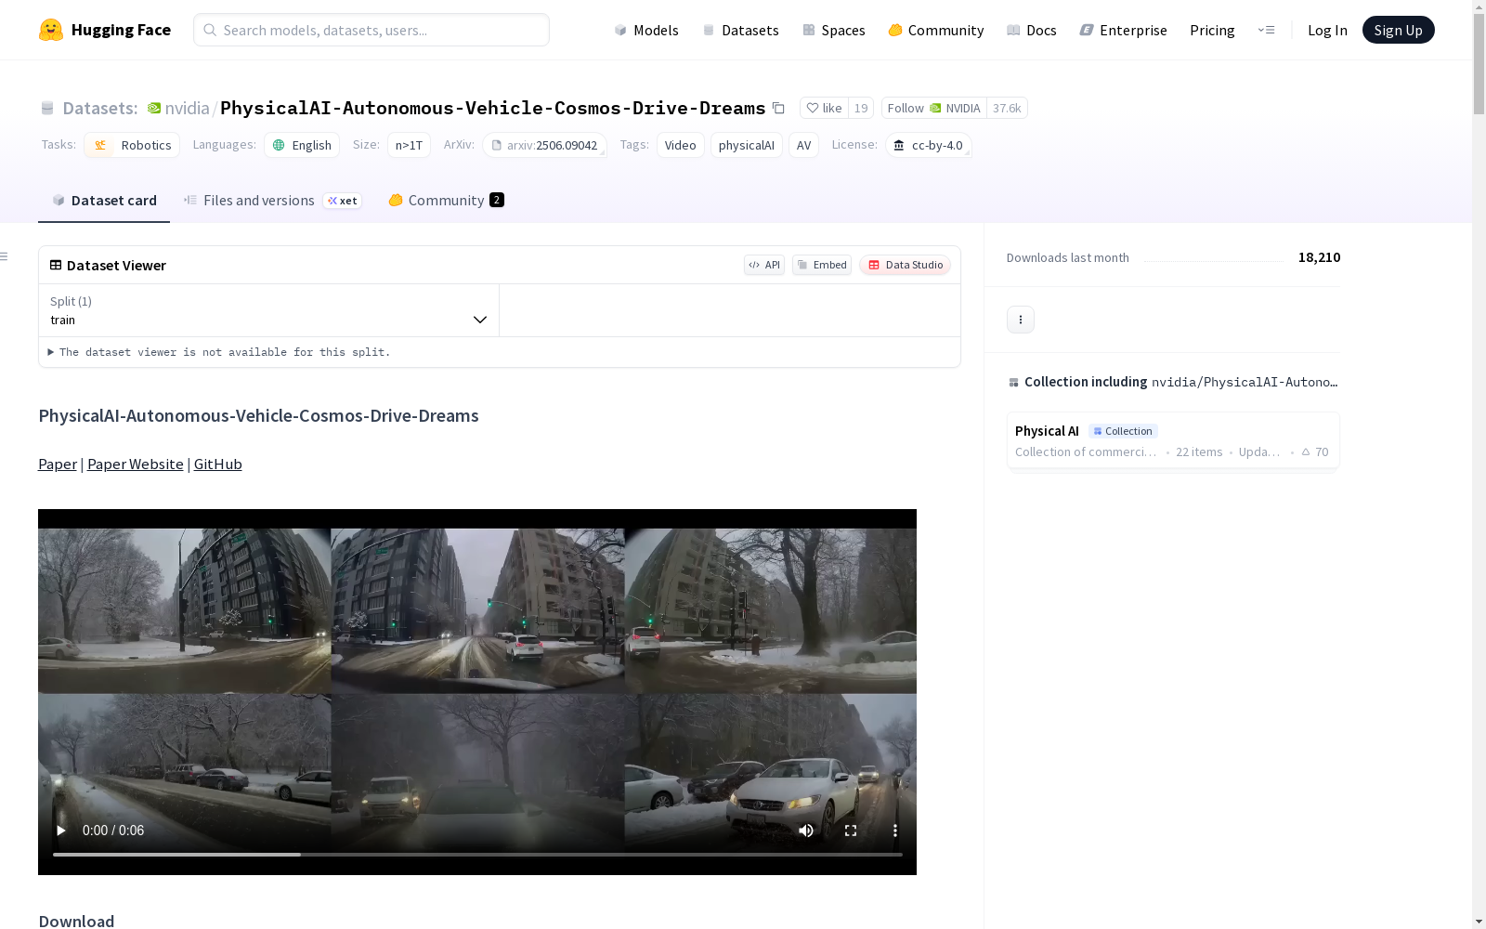Open Data Studio

(905, 265)
